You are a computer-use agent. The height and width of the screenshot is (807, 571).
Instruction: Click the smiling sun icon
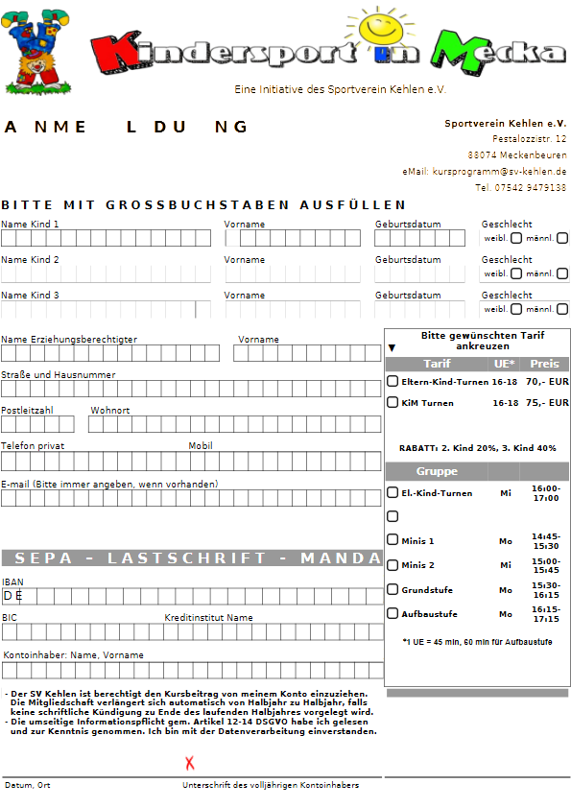coord(380,27)
